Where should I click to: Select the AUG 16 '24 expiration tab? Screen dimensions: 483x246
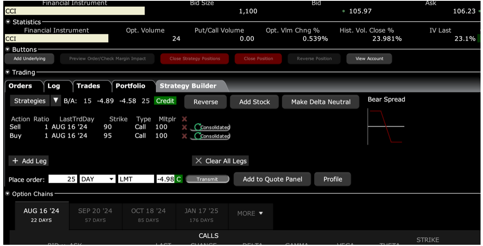pos(42,215)
